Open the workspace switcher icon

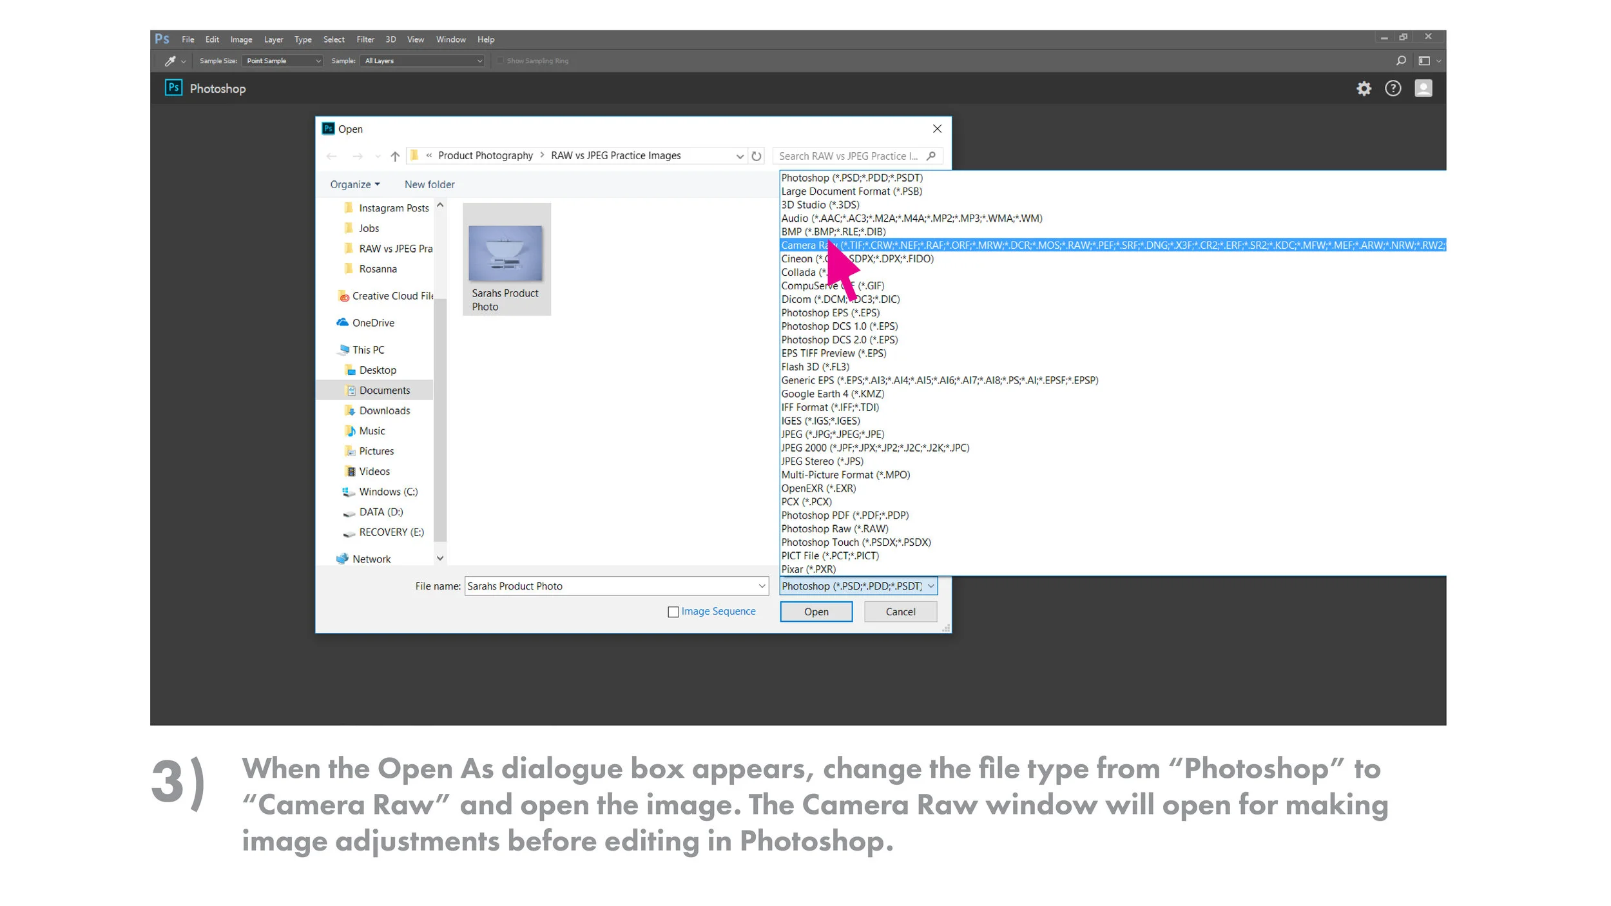pyautogui.click(x=1424, y=61)
